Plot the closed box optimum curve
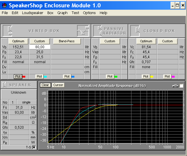 pos(146,76)
